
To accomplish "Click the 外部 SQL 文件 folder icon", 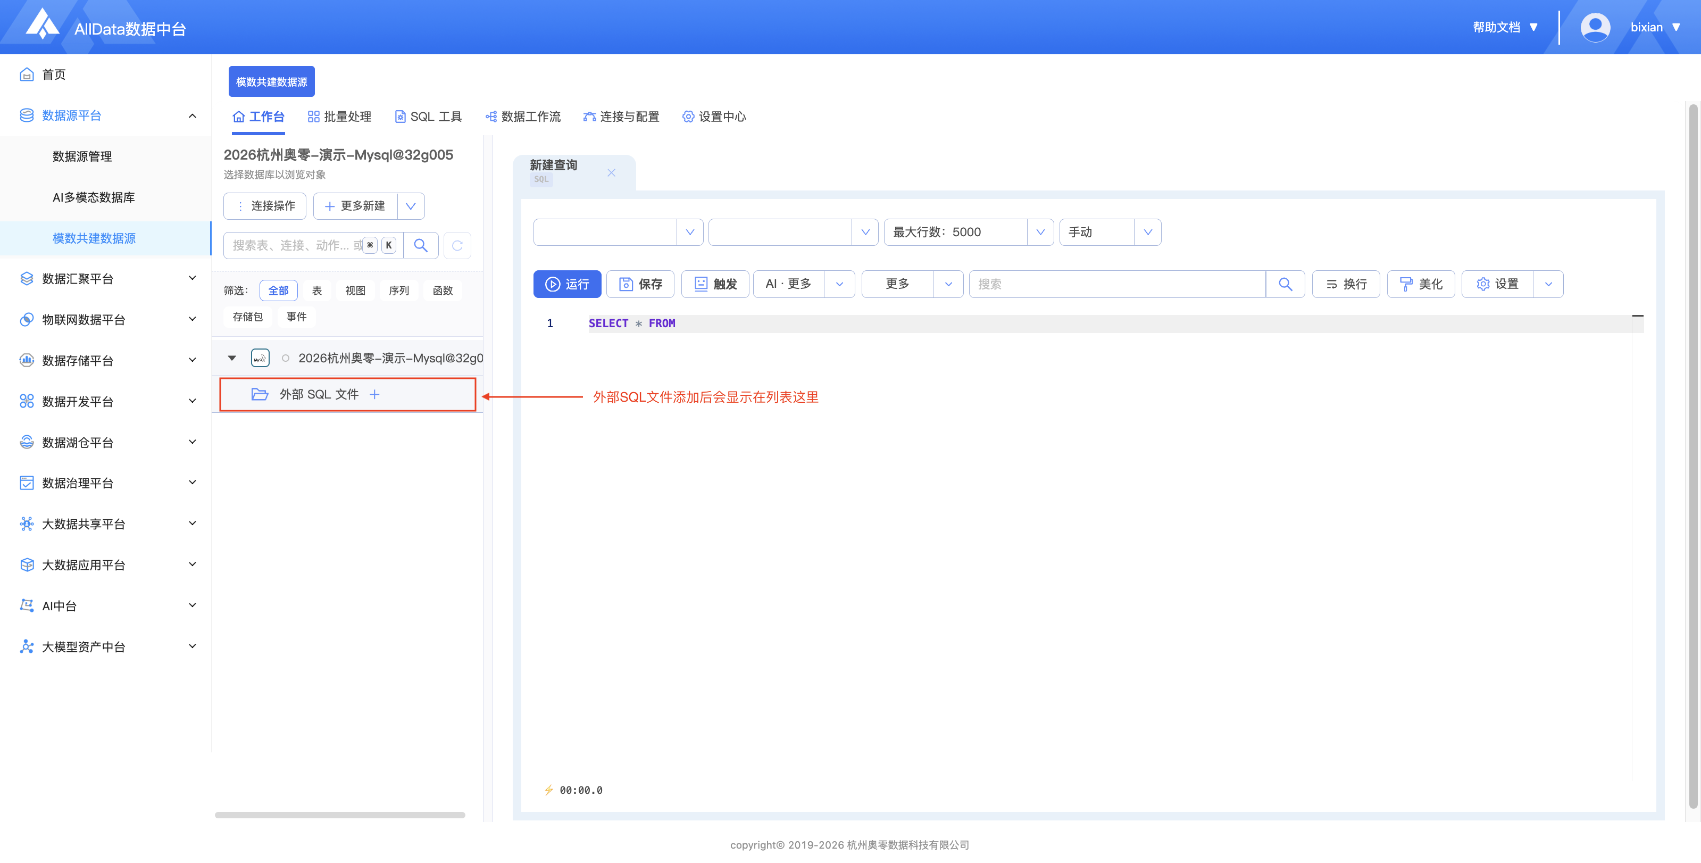I will click(x=260, y=394).
